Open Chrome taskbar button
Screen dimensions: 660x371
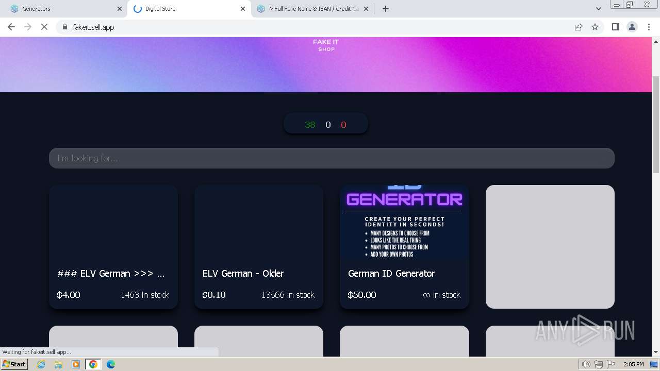coord(93,364)
